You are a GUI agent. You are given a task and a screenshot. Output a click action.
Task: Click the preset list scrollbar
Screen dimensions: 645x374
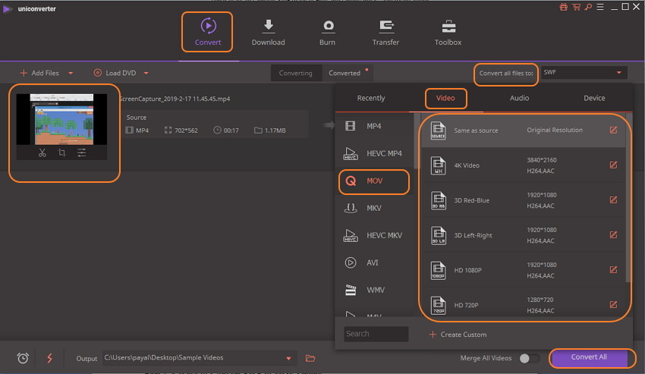click(x=628, y=197)
